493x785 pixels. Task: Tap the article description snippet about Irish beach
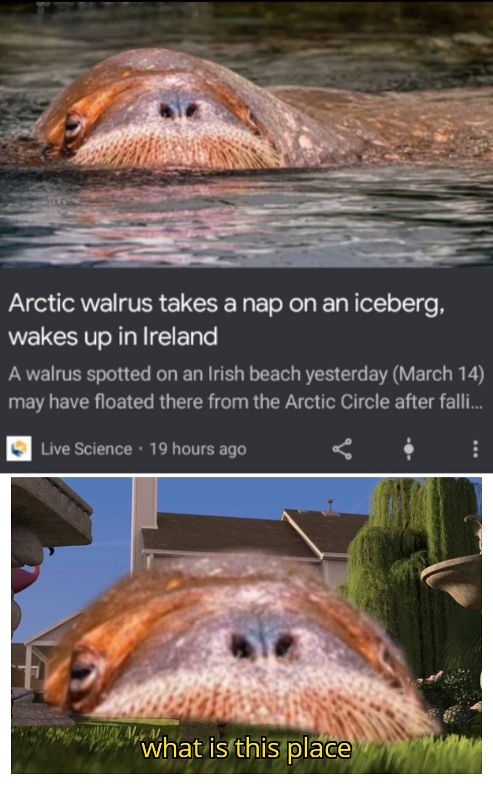coord(246,388)
